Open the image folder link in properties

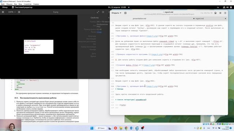99,32
